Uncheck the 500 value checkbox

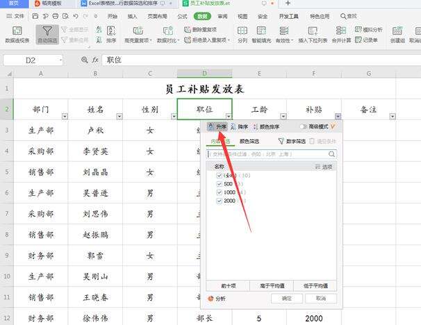219,184
